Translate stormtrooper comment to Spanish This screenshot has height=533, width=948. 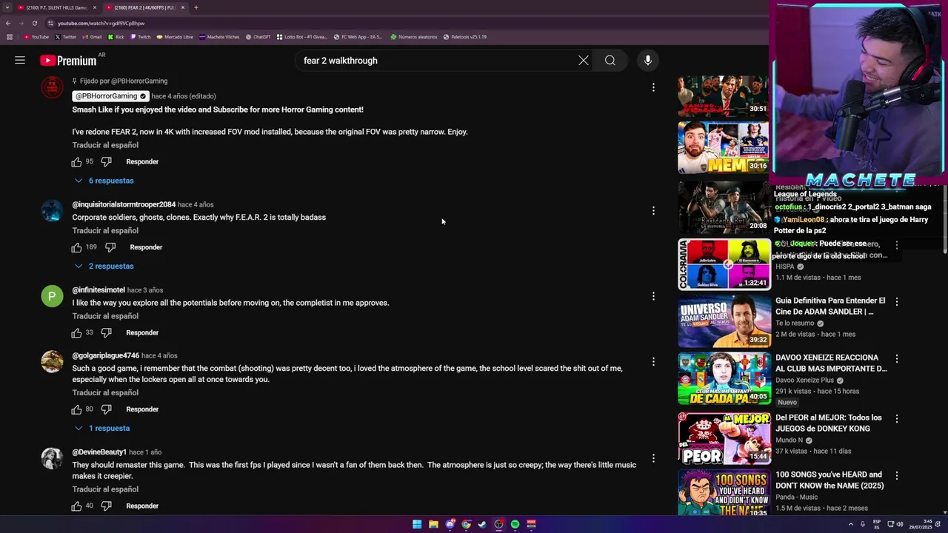click(x=105, y=231)
